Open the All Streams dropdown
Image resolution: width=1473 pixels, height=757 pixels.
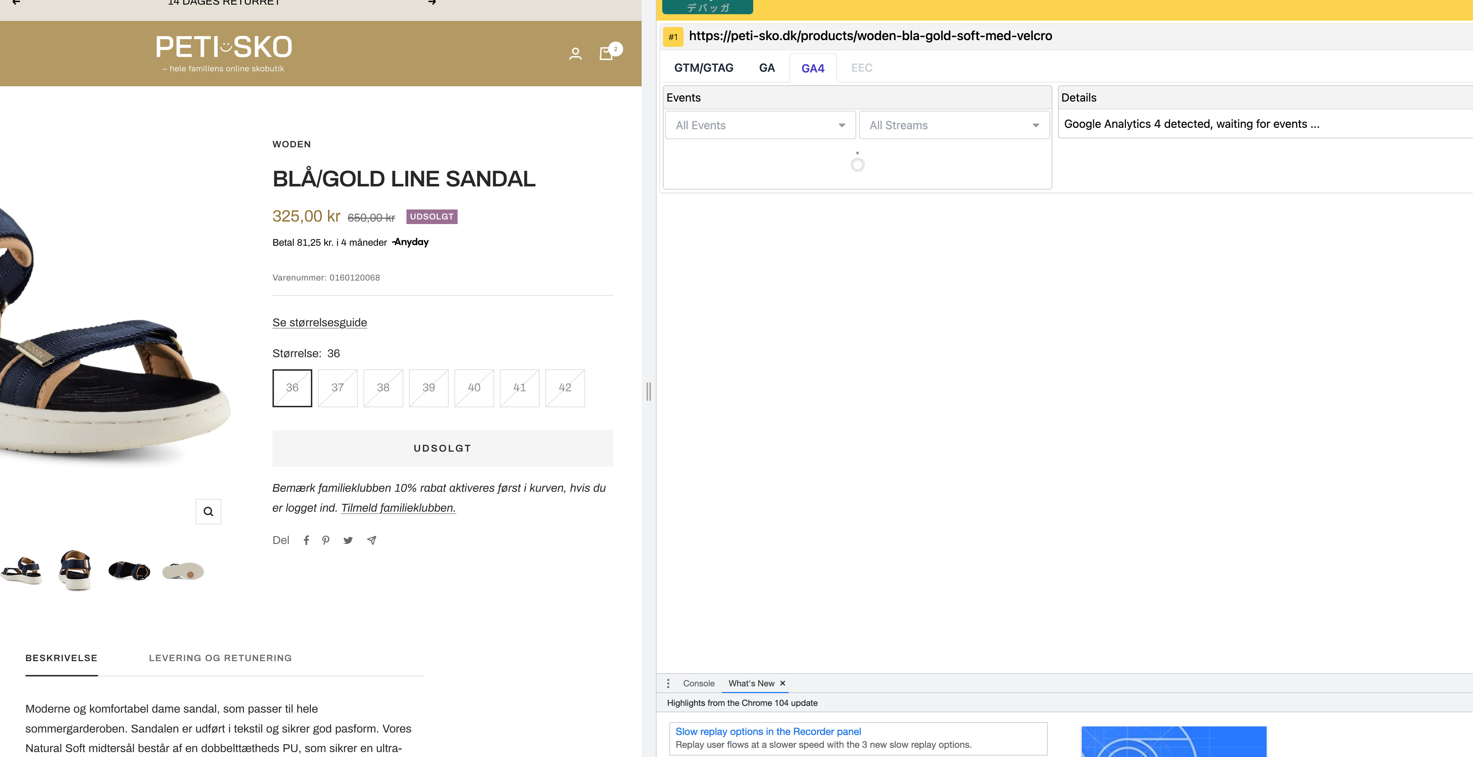coord(954,125)
